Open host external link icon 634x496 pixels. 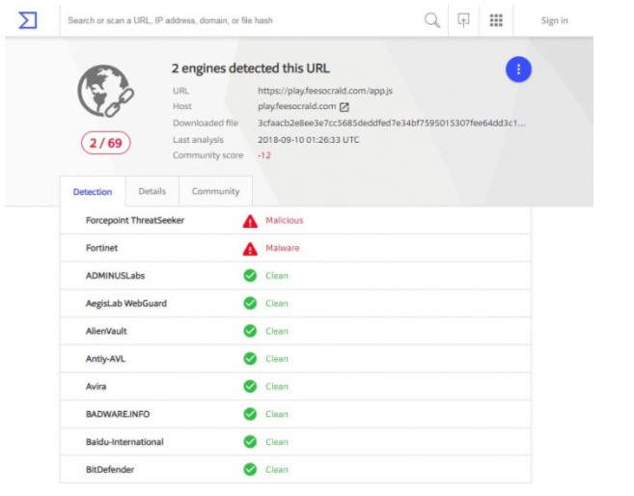pos(345,107)
